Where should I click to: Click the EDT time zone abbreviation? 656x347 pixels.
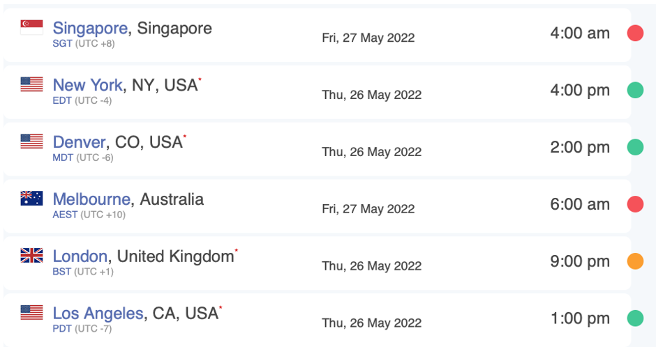[x=62, y=100]
